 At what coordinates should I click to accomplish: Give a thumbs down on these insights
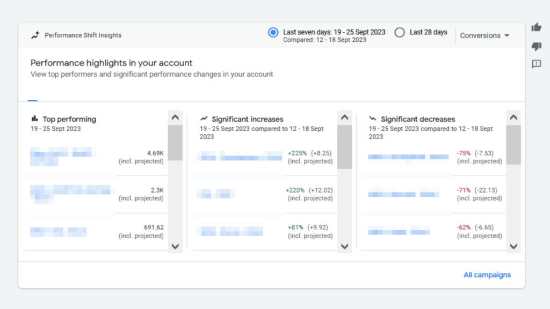click(535, 46)
